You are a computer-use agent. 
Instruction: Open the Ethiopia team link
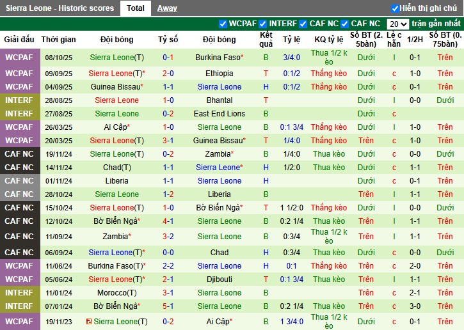219,74
